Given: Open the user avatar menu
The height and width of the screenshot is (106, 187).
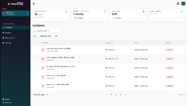Looking at the screenshot, I should click(x=183, y=4).
